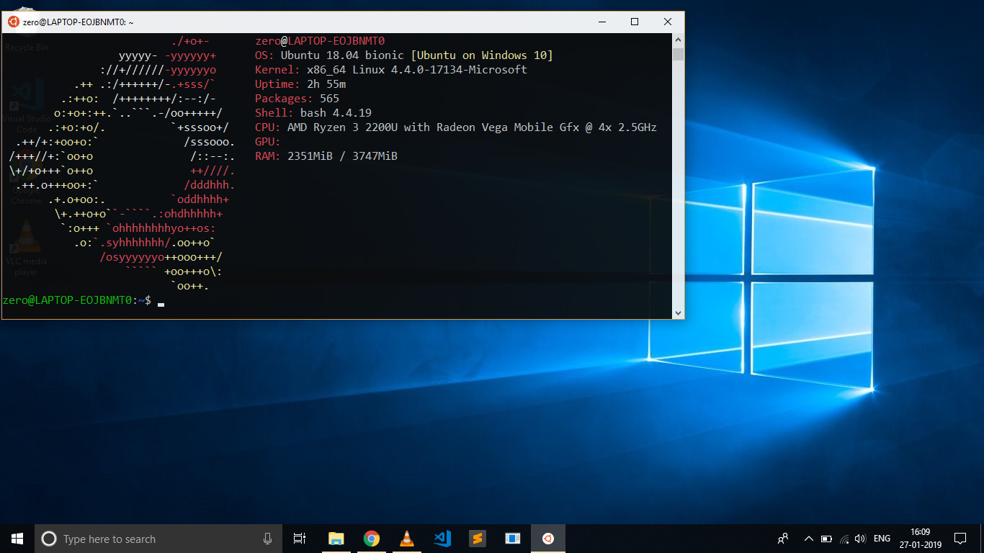The width and height of the screenshot is (984, 553).
Task: Launch Google Chrome from the taskbar
Action: click(371, 539)
